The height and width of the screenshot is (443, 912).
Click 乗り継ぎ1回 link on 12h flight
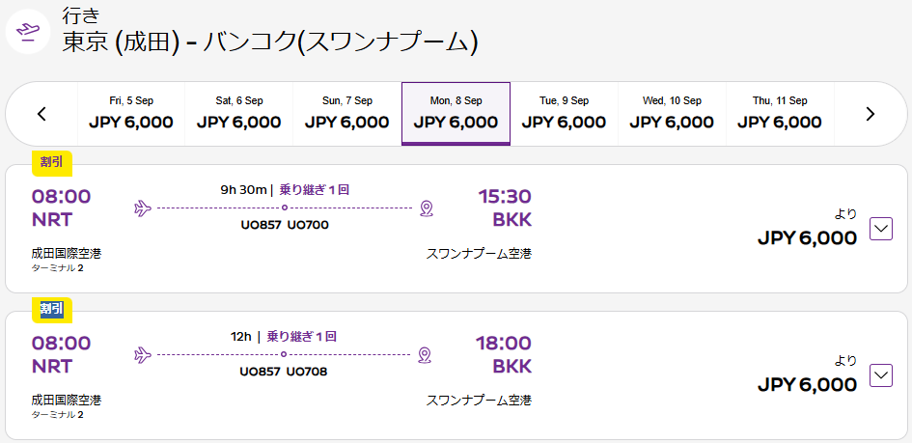tap(301, 336)
